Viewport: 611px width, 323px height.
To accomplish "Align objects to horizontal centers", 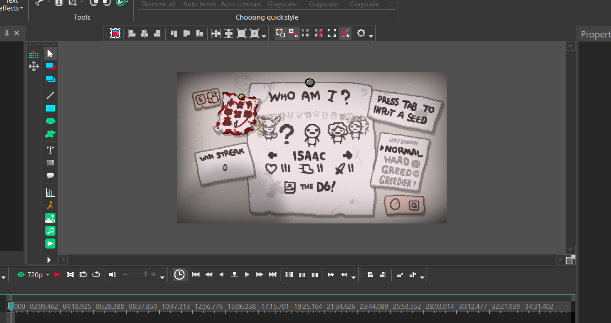I will click(145, 33).
